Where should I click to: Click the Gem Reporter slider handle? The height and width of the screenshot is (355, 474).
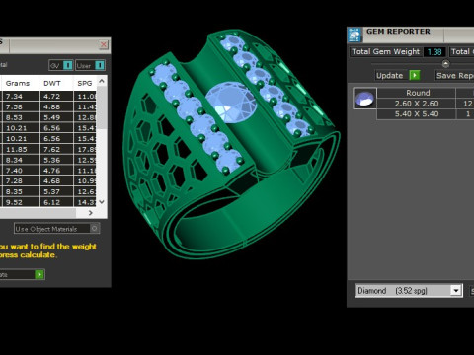(x=445, y=64)
